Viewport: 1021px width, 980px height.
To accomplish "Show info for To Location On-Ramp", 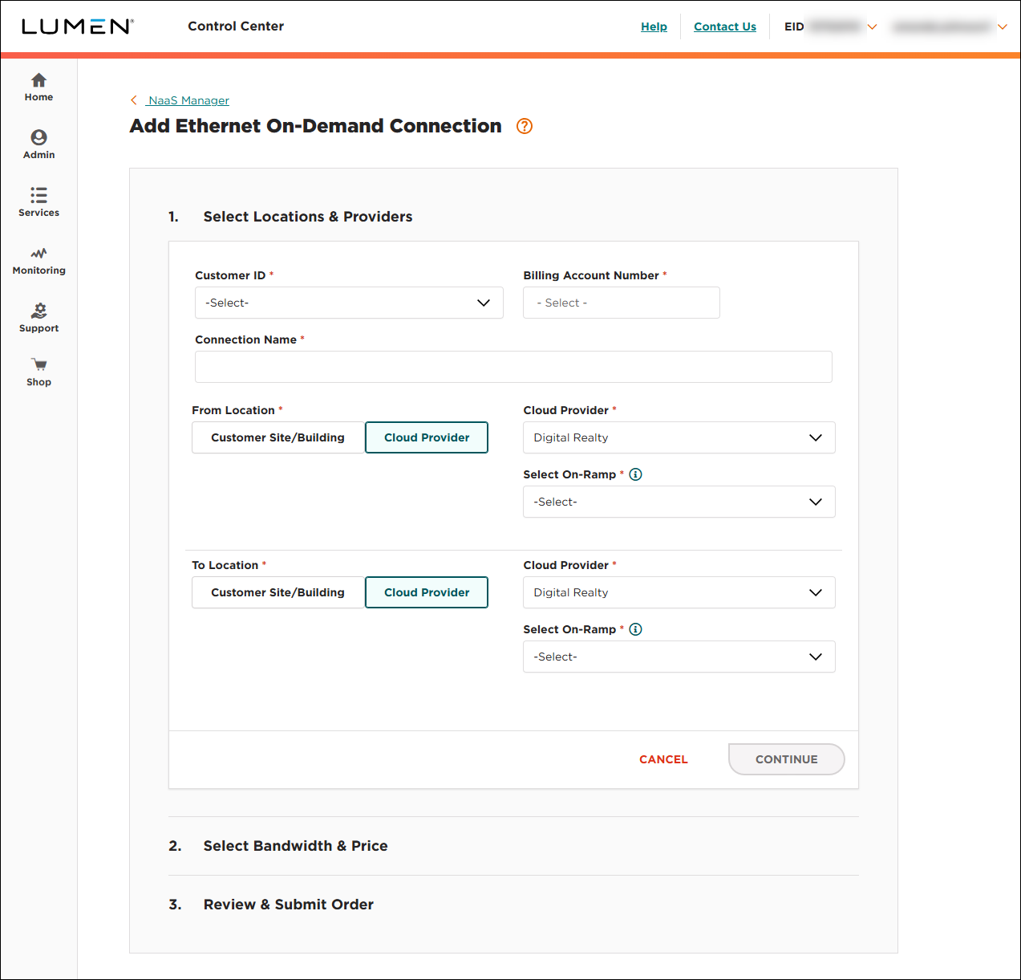I will pyautogui.click(x=635, y=629).
